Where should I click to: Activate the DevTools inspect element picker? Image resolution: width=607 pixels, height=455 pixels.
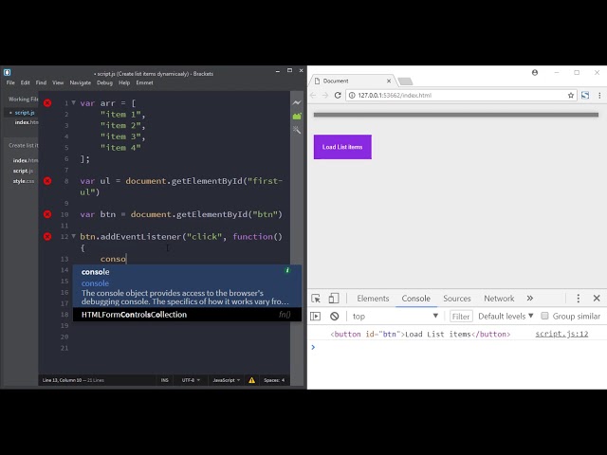316,299
